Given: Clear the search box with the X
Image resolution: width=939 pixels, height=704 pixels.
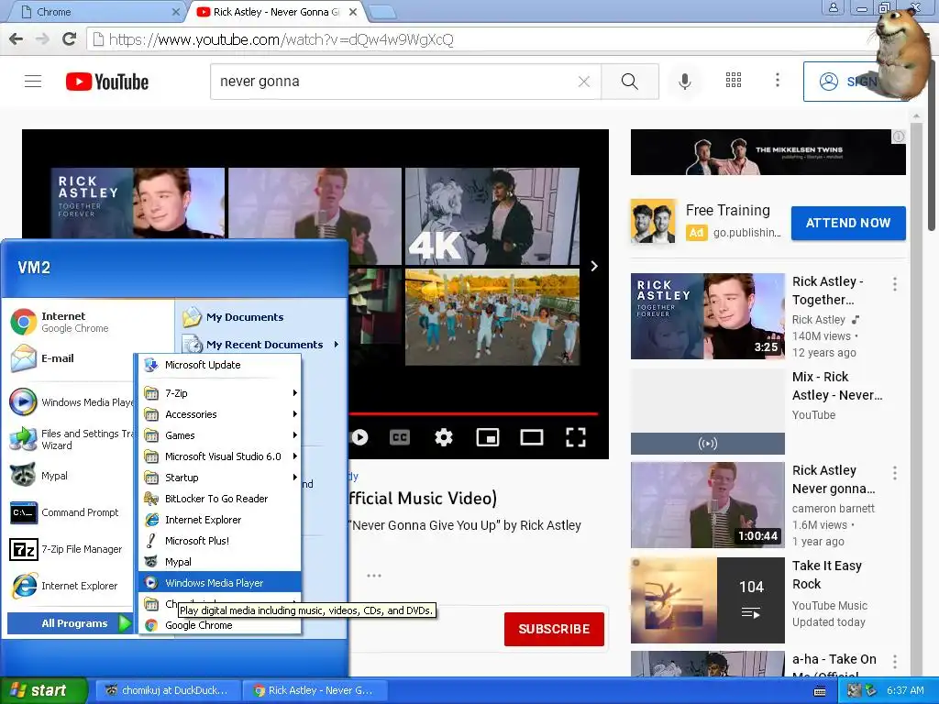Looking at the screenshot, I should tap(584, 82).
